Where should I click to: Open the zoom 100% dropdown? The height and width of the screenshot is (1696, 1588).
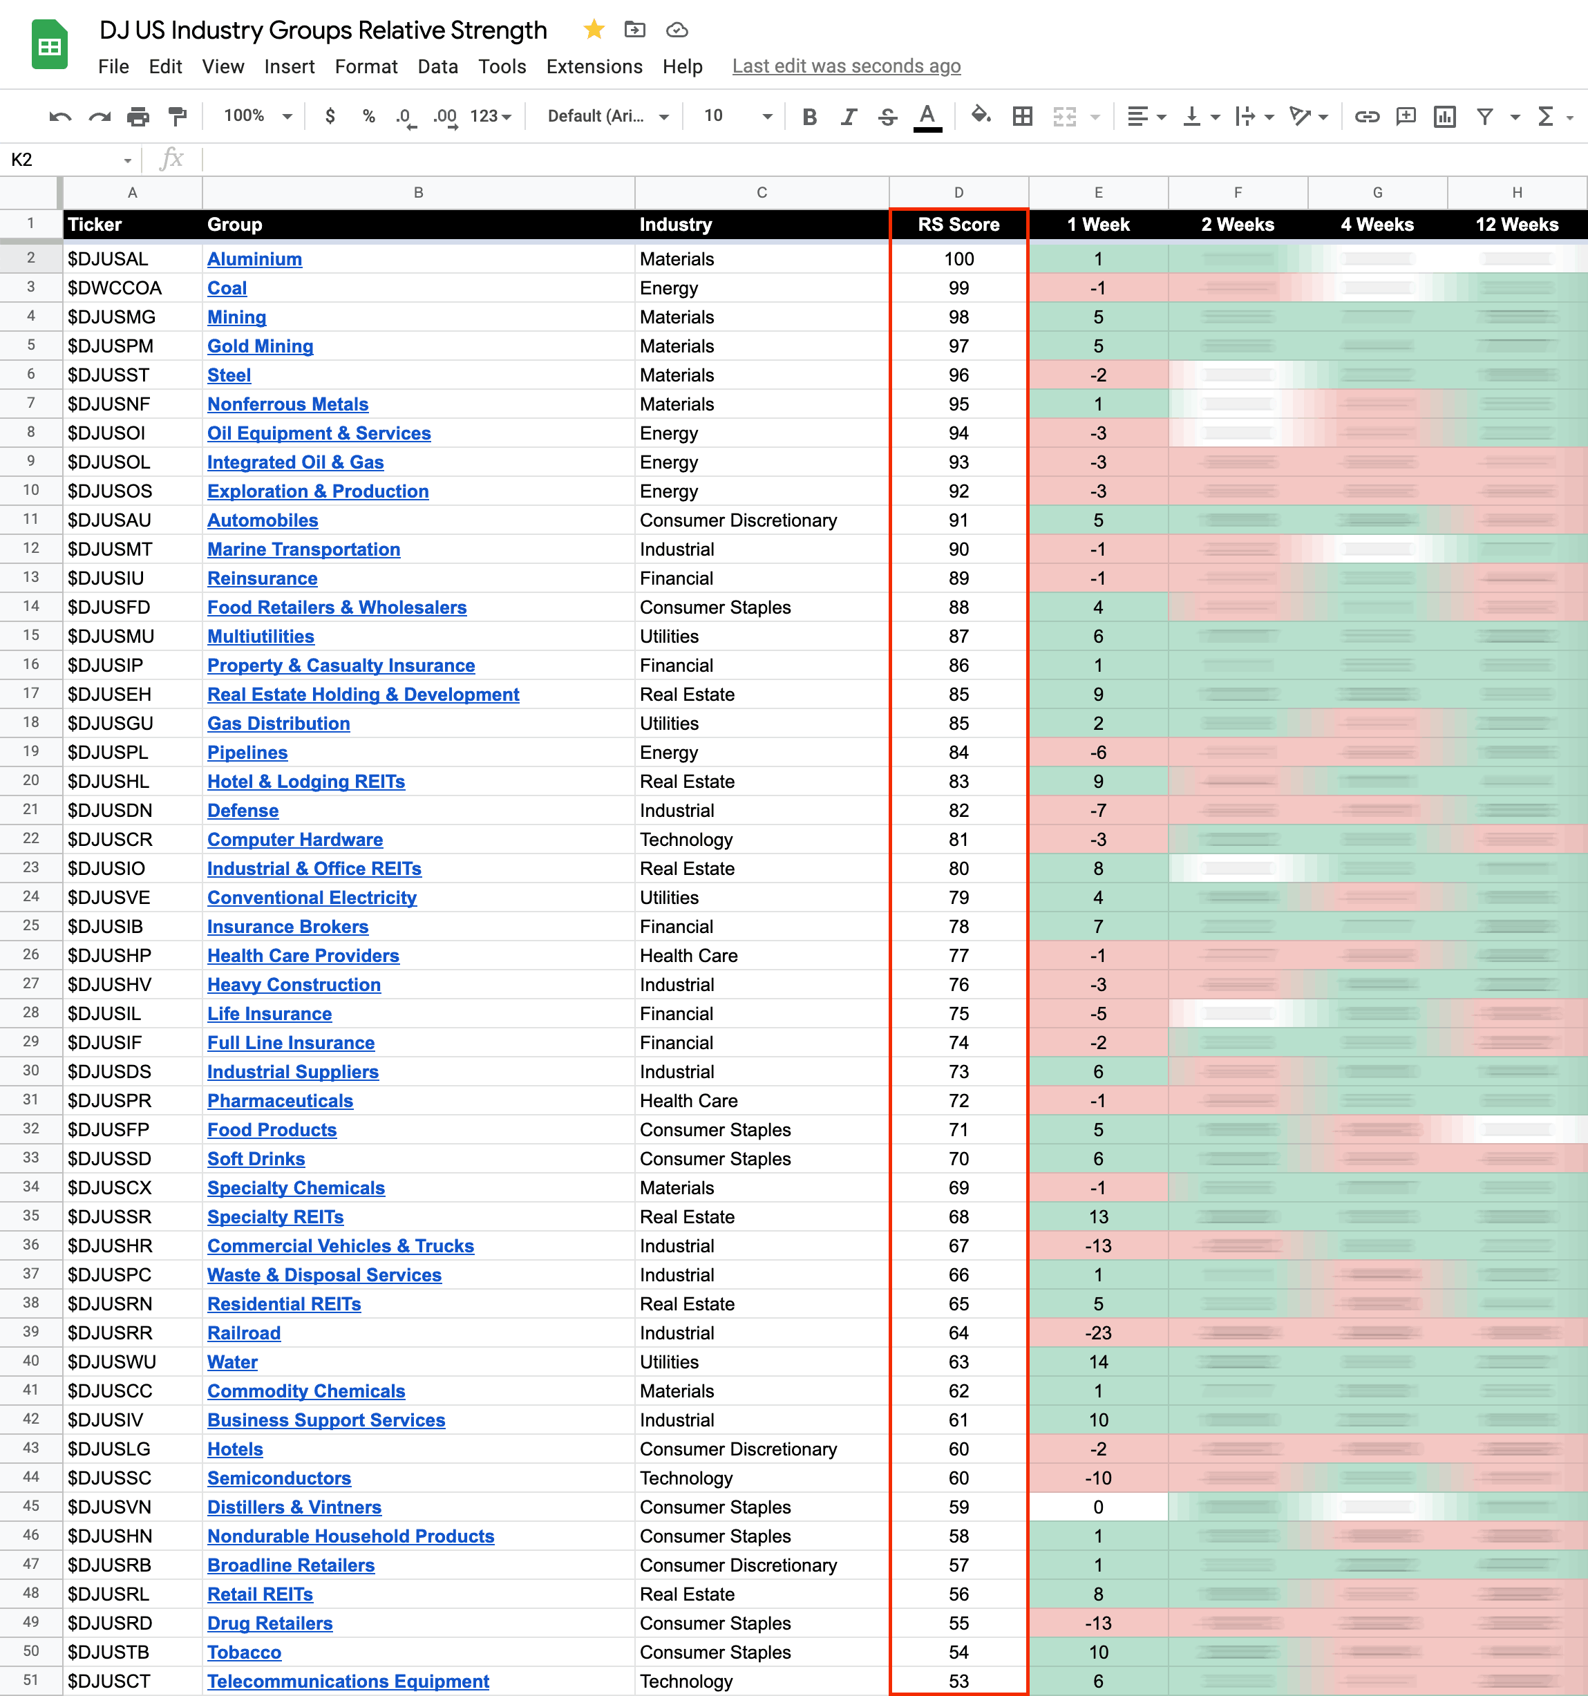coord(258,116)
